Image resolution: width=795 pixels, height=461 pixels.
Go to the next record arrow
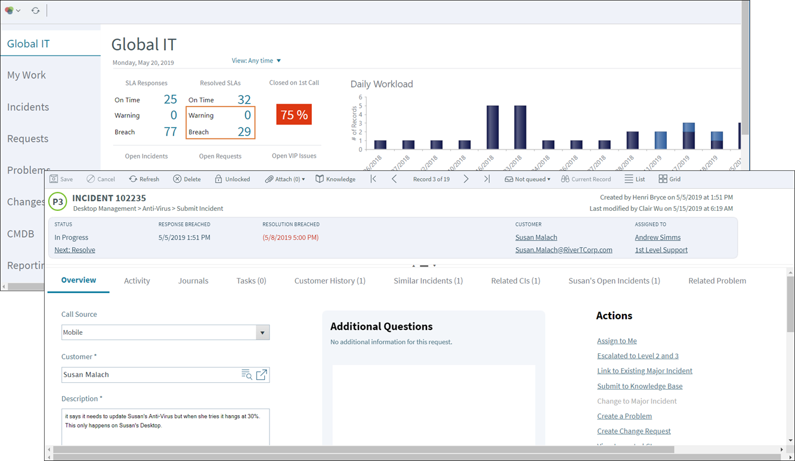pos(466,179)
